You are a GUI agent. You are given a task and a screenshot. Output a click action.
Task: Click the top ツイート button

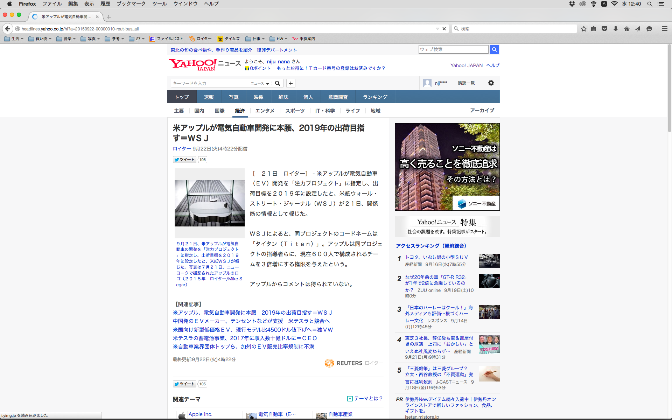pos(185,160)
